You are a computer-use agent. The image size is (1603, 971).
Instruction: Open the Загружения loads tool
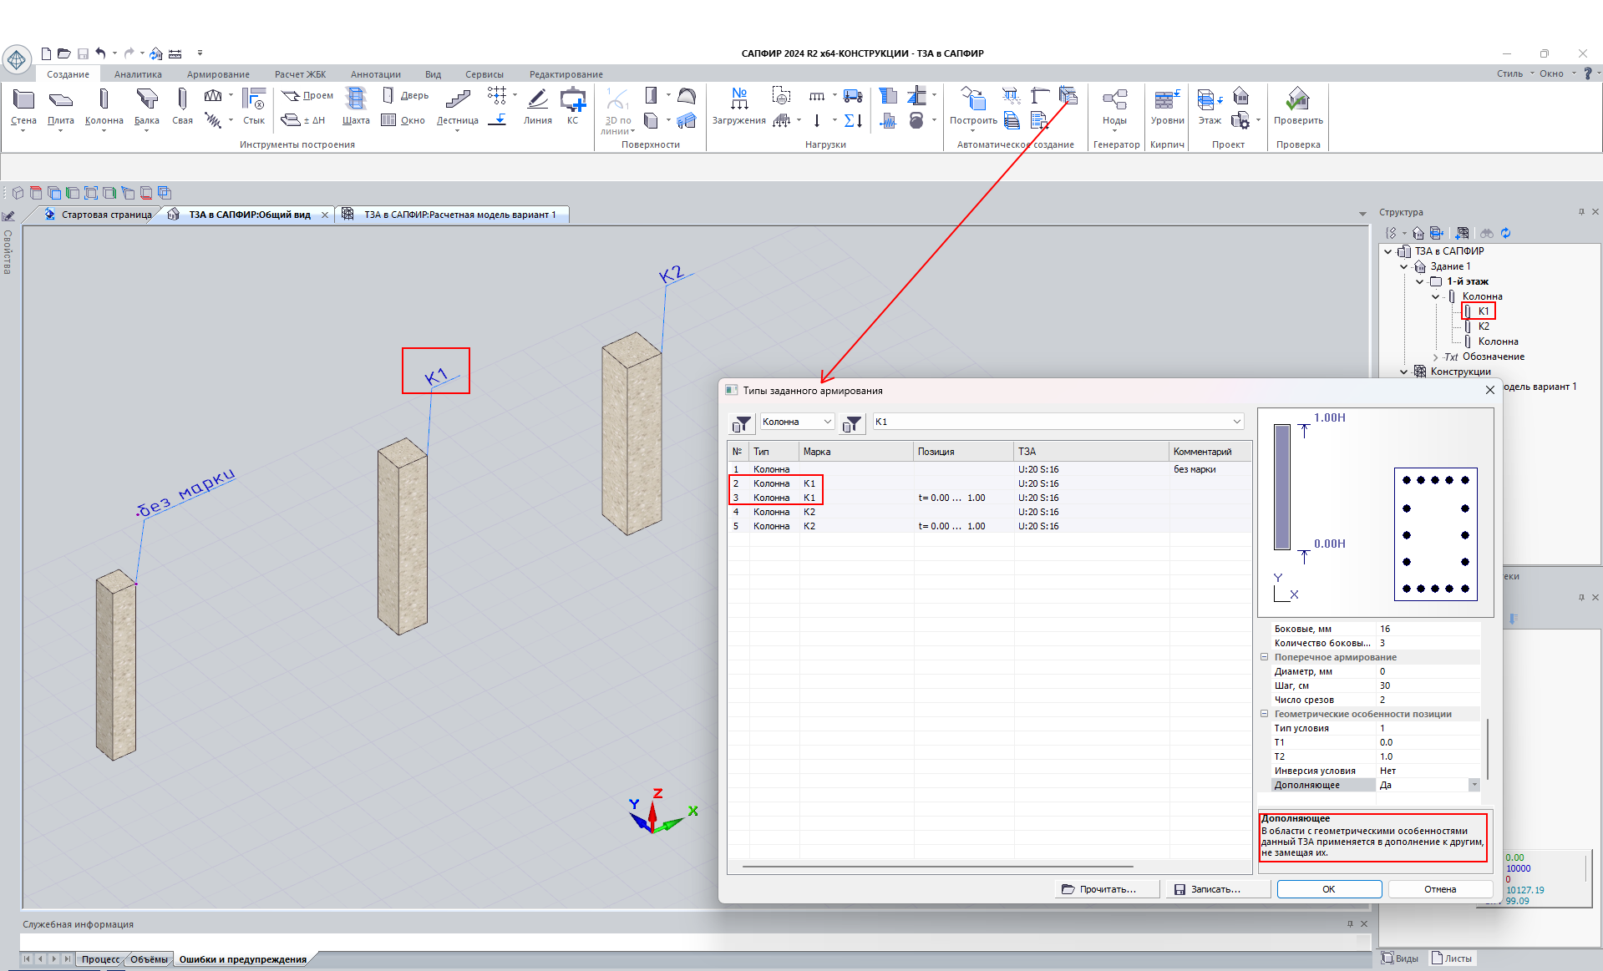pyautogui.click(x=738, y=107)
